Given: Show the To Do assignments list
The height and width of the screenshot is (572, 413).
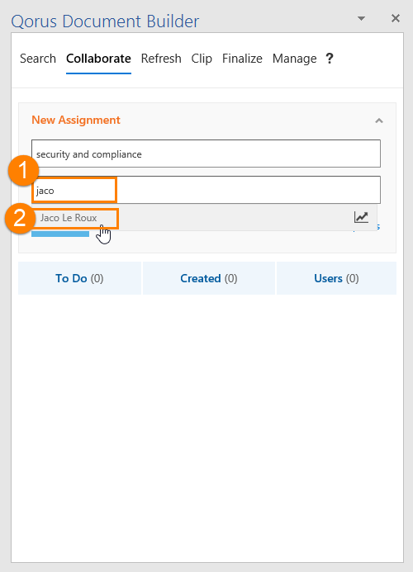Looking at the screenshot, I should click(x=79, y=278).
